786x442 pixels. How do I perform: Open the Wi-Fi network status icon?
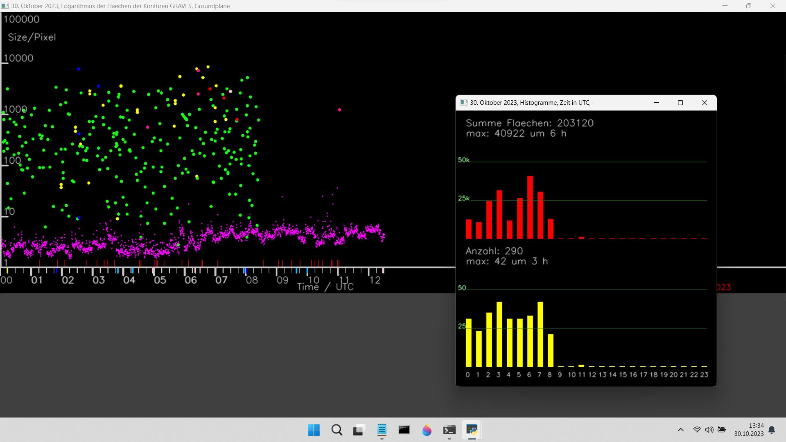pyautogui.click(x=697, y=430)
